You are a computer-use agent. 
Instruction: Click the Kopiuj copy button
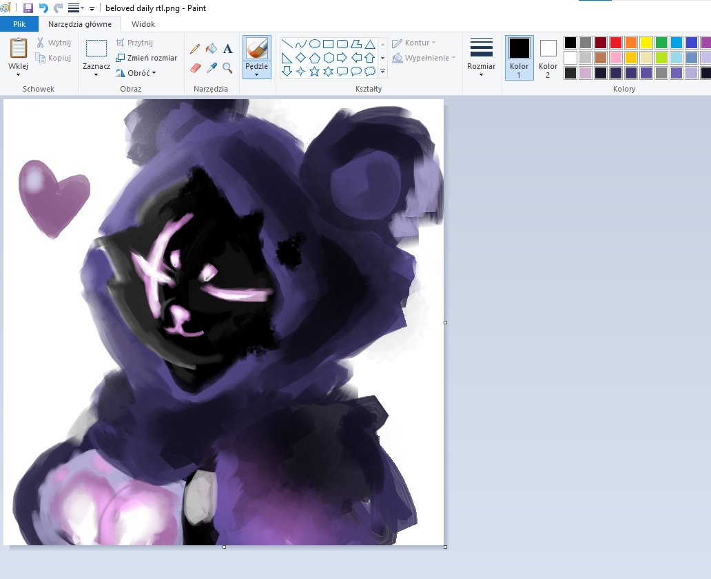[54, 58]
